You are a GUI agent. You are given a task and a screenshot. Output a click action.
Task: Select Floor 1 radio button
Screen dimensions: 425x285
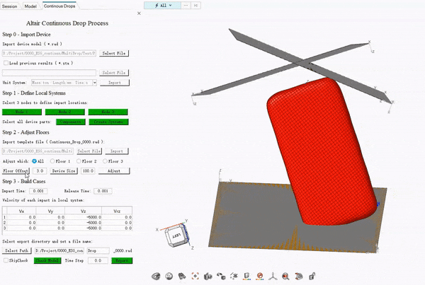point(52,161)
